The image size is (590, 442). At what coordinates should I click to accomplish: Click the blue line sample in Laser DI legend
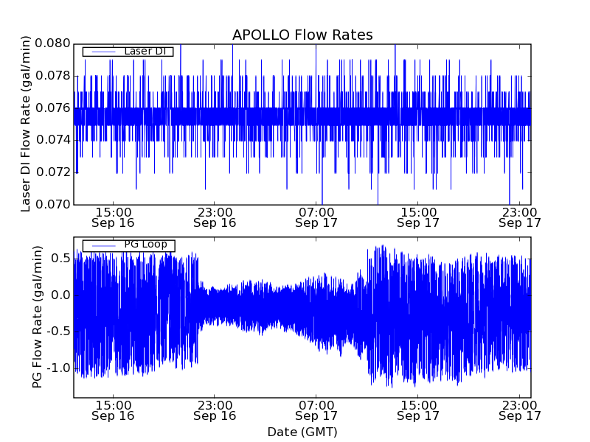coord(103,52)
